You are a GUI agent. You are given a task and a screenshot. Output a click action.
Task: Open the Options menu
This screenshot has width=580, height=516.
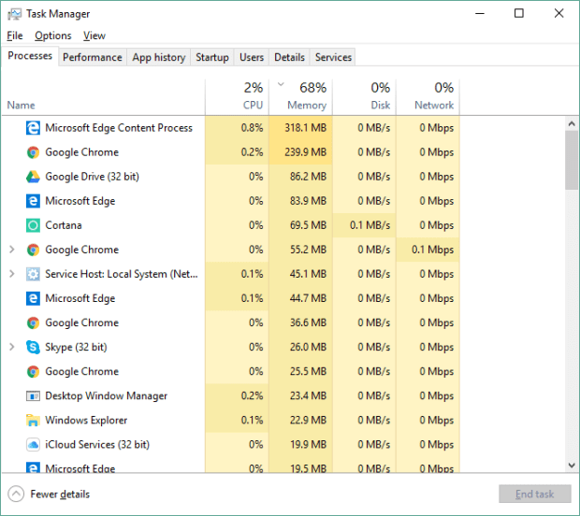click(x=53, y=36)
